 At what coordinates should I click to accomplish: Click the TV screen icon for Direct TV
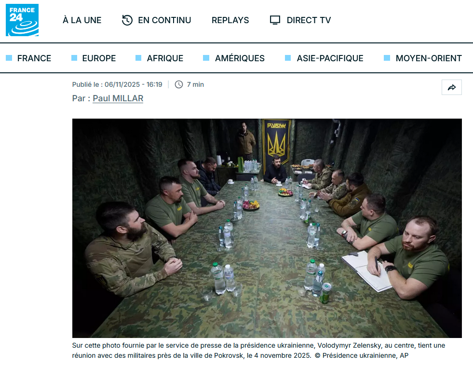click(x=275, y=20)
